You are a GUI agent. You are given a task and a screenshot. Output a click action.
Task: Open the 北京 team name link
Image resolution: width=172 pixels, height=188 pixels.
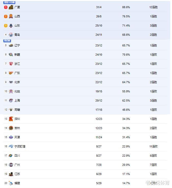pos(17,82)
